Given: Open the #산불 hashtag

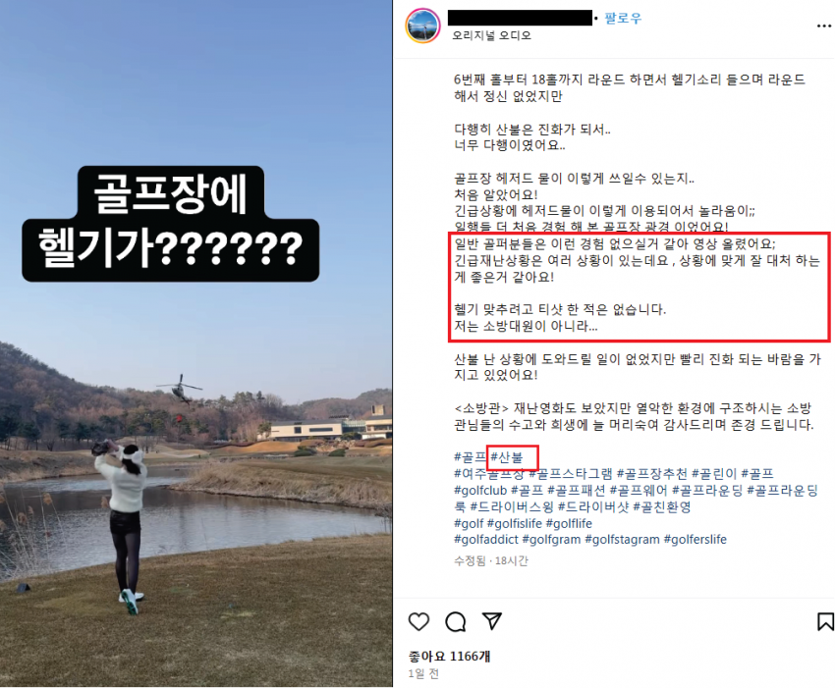Looking at the screenshot, I should pos(507,457).
